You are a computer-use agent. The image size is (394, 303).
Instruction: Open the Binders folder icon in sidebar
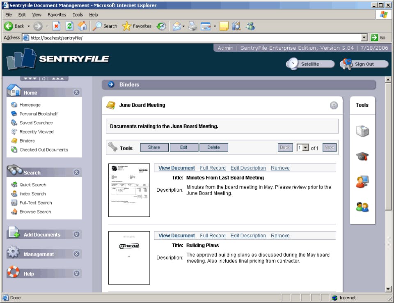tap(13, 140)
